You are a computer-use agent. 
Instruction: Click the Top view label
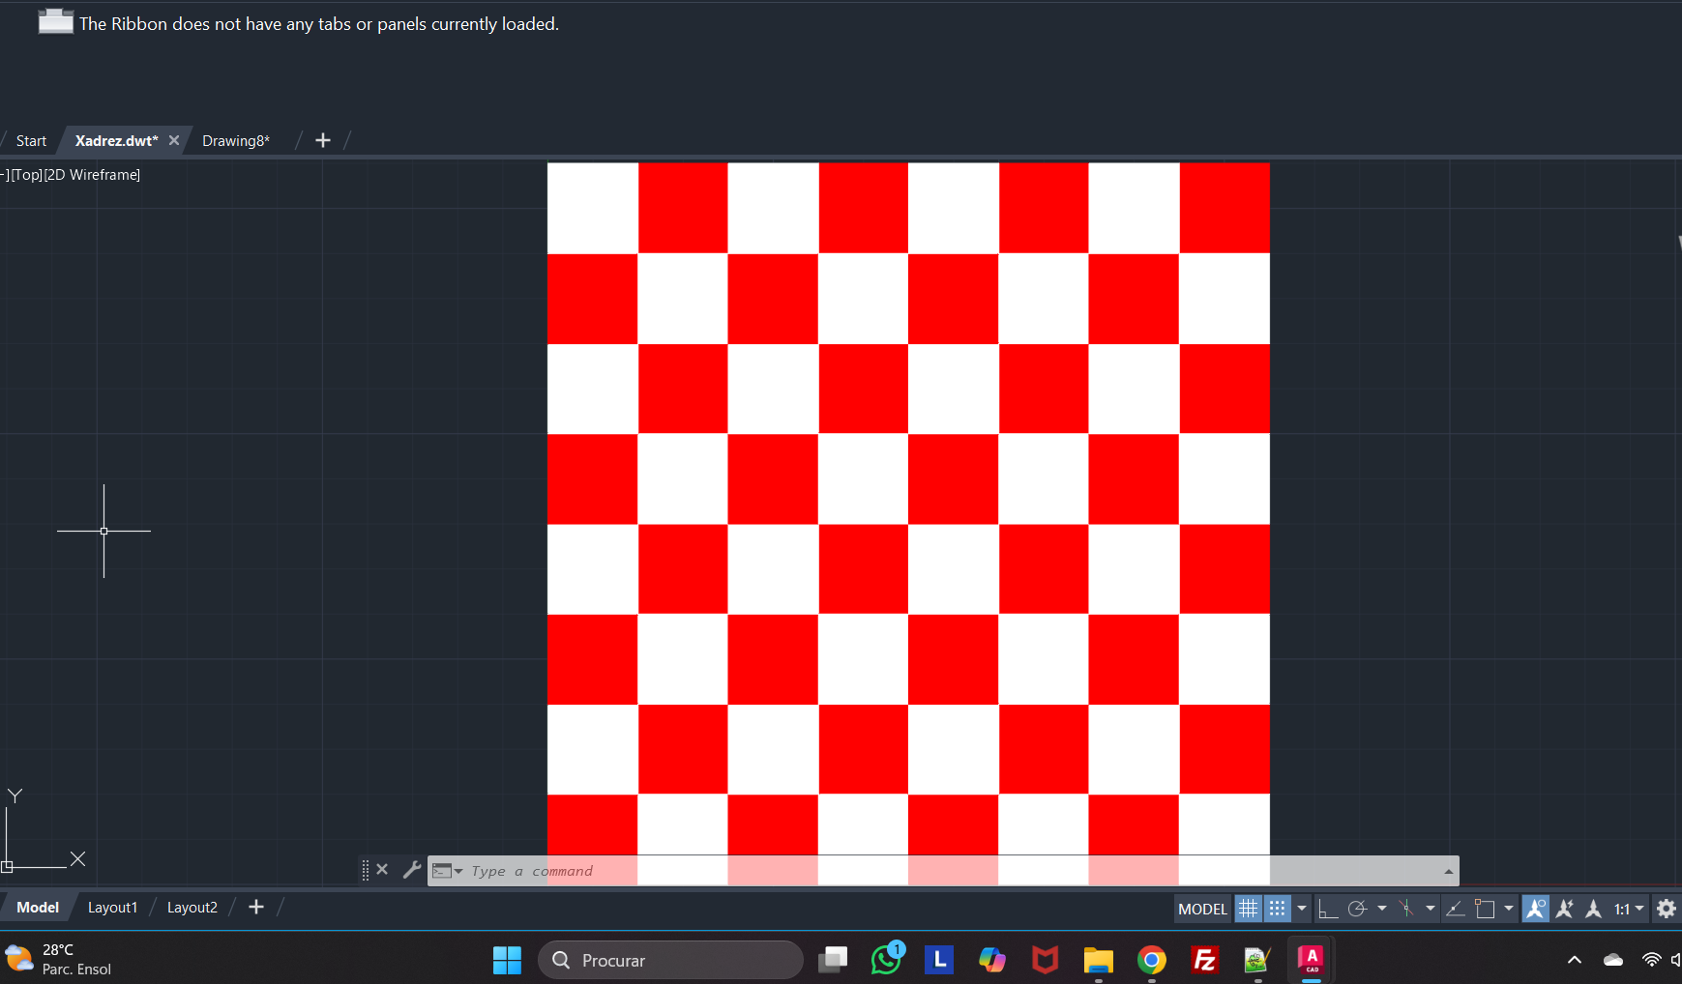[27, 175]
